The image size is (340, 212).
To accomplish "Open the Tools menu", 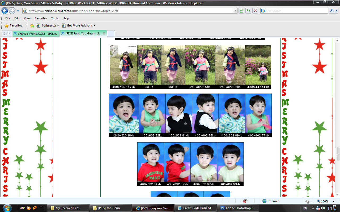I will tap(55, 18).
